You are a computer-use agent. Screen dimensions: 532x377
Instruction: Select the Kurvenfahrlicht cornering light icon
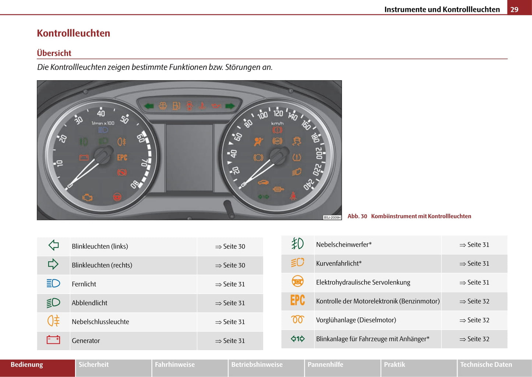coord(297,263)
